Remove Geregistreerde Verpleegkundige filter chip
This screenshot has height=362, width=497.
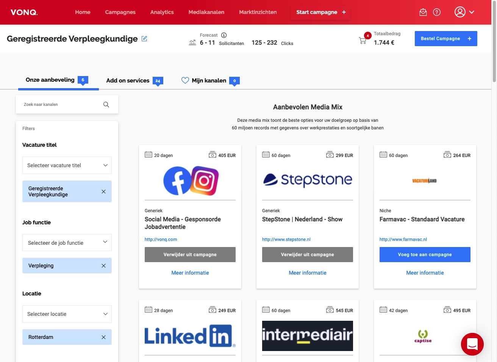(103, 192)
